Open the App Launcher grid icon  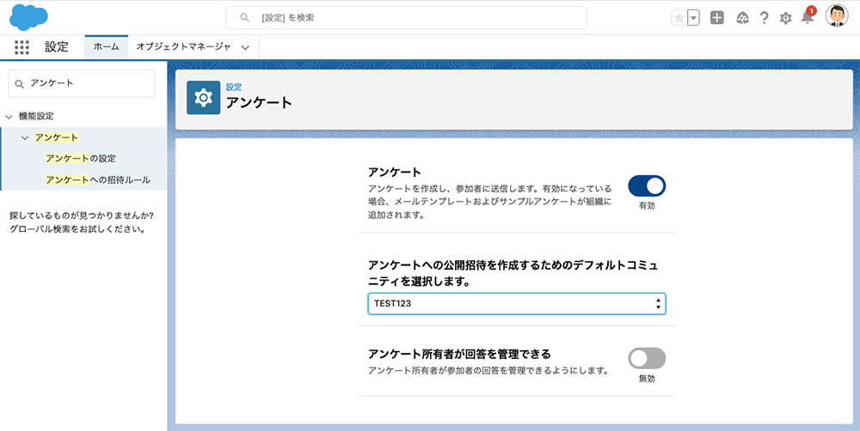[x=22, y=47]
